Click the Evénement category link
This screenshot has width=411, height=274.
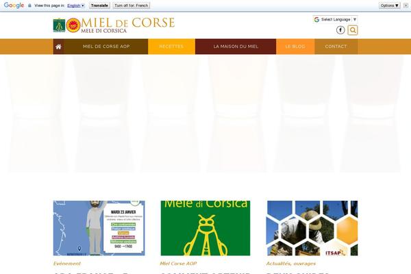67,264
